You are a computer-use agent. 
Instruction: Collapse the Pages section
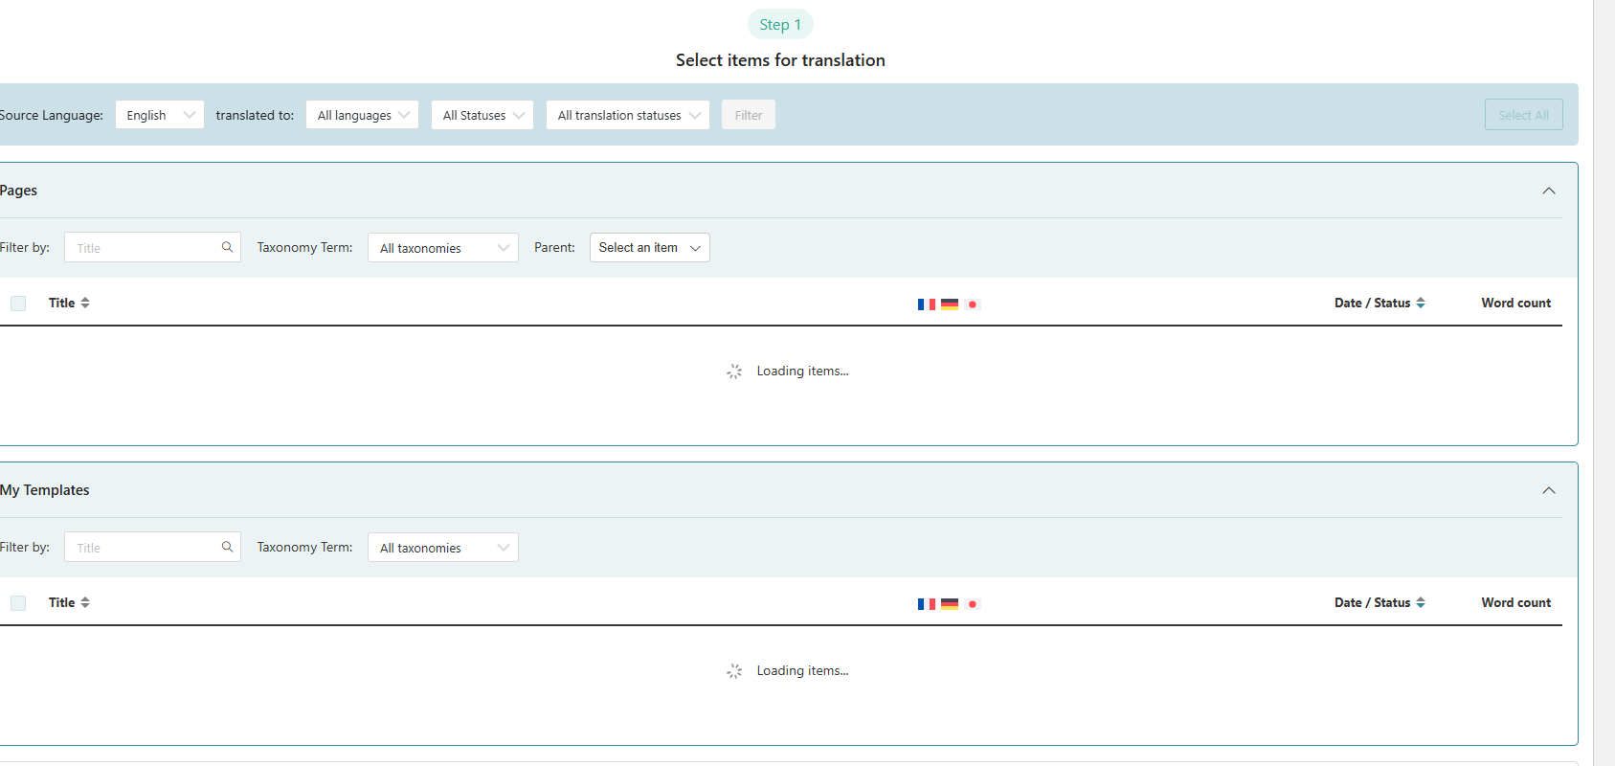point(1548,191)
